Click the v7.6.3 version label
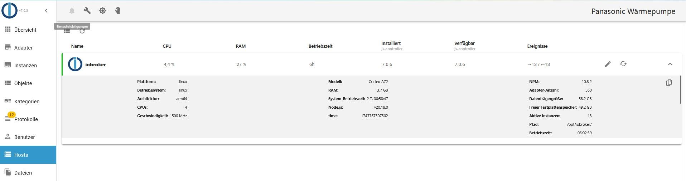686x181 pixels. (x=23, y=11)
